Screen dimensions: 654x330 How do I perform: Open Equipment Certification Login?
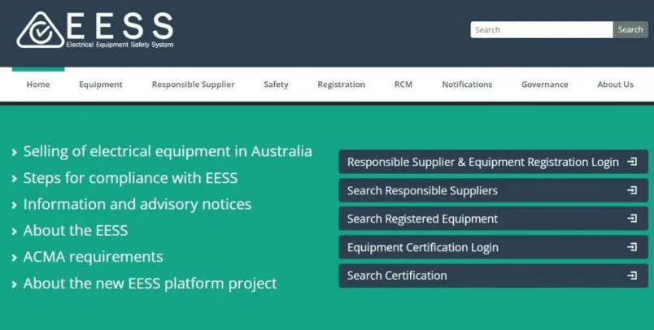(494, 247)
